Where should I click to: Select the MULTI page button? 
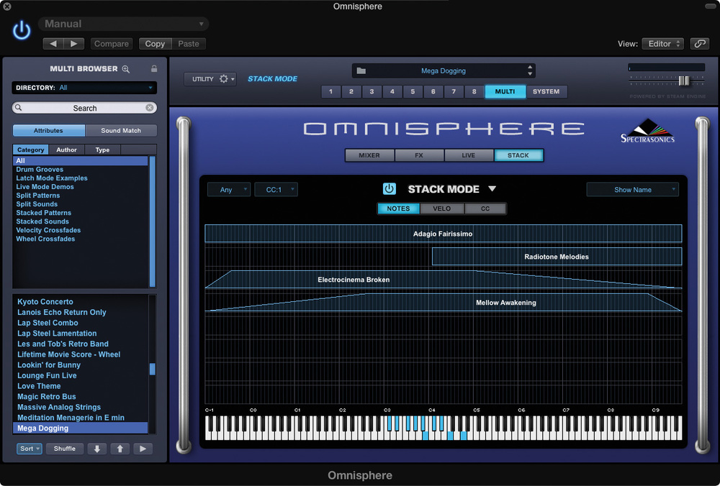[x=505, y=92]
